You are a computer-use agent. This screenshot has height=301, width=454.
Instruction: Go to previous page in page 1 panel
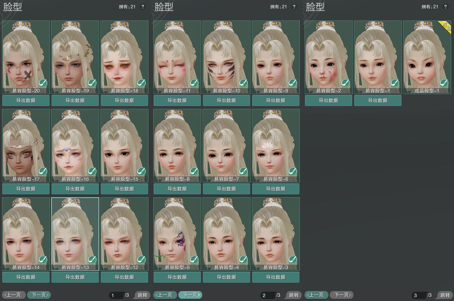point(14,295)
